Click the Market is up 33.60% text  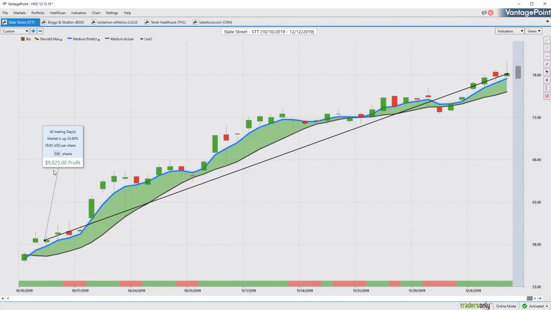pyautogui.click(x=62, y=139)
